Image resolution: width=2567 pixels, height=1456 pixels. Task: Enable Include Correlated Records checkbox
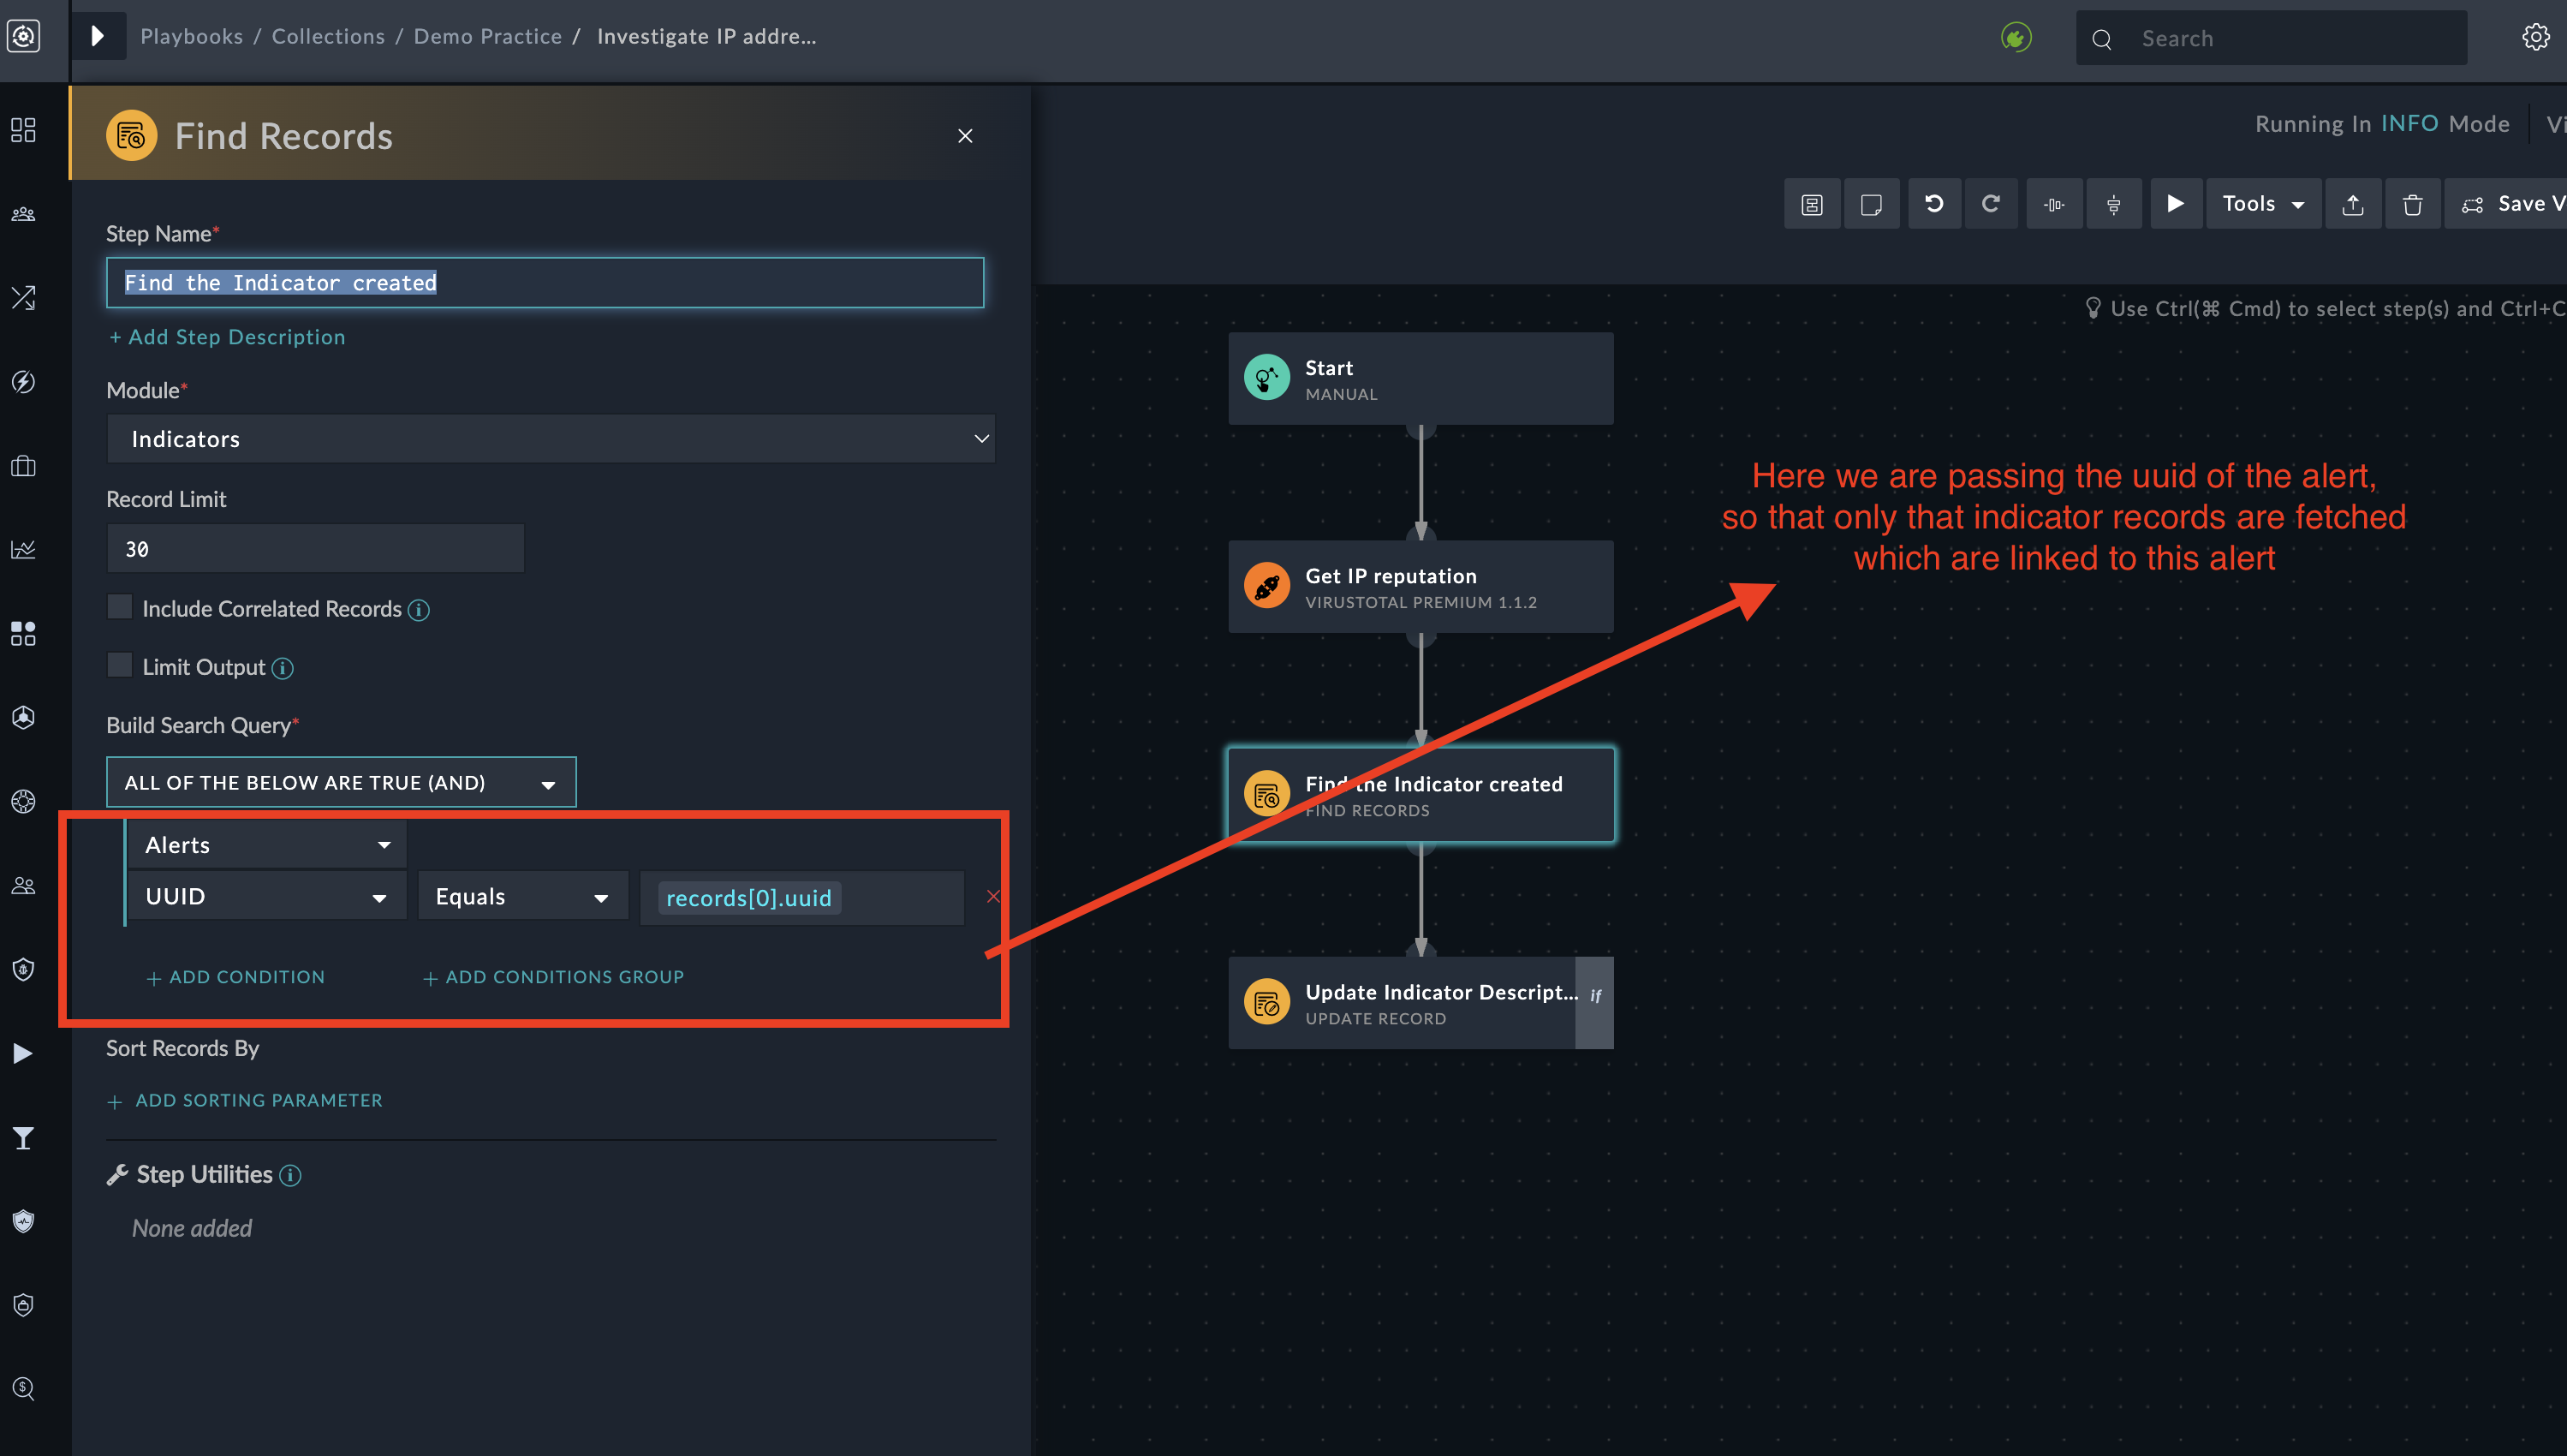120,607
